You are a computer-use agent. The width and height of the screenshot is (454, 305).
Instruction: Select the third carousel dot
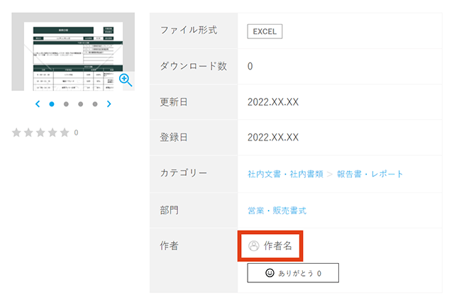tap(80, 104)
